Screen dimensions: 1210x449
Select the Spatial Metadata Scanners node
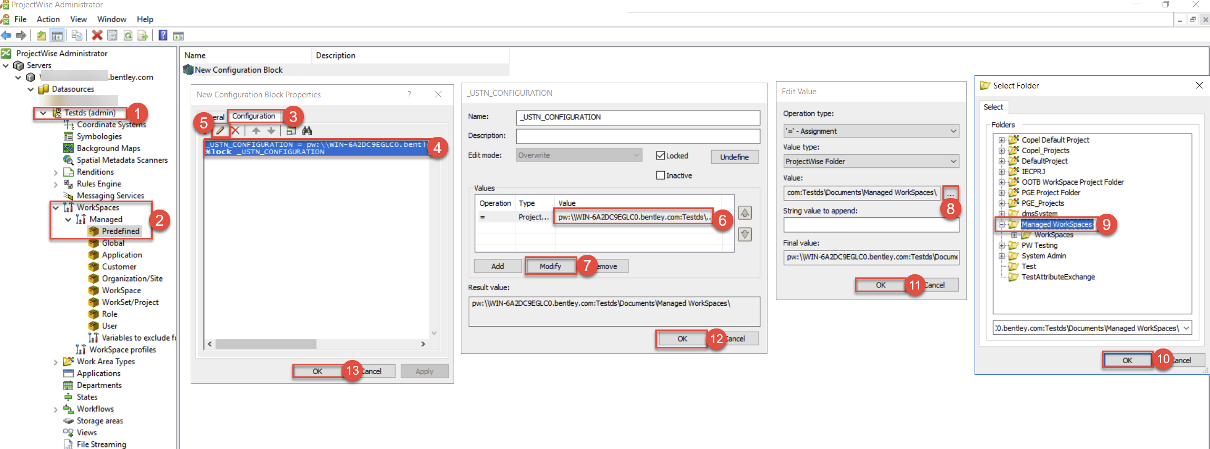(122, 160)
